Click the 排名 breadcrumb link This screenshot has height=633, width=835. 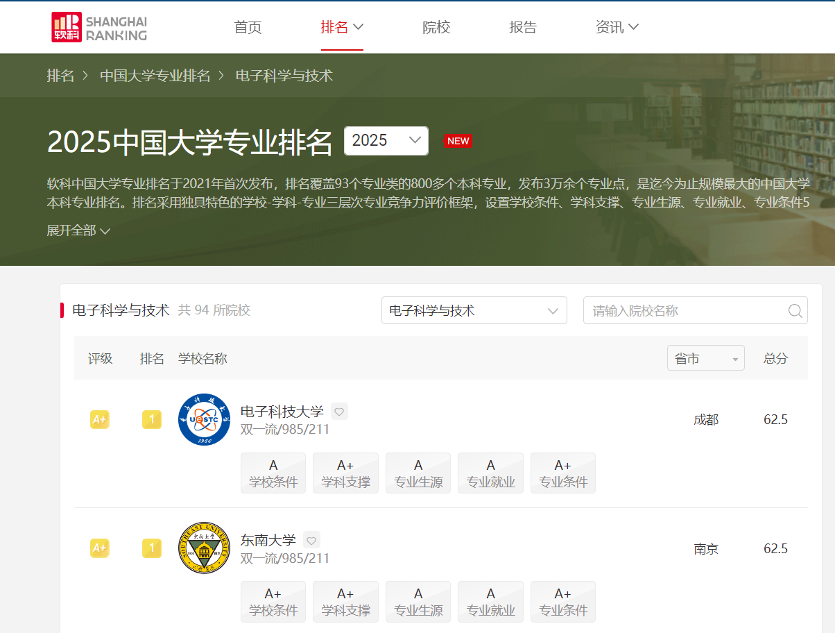pyautogui.click(x=60, y=76)
